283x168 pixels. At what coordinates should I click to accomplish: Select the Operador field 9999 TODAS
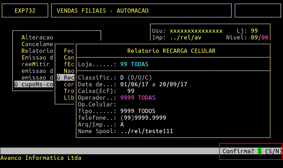point(138,98)
